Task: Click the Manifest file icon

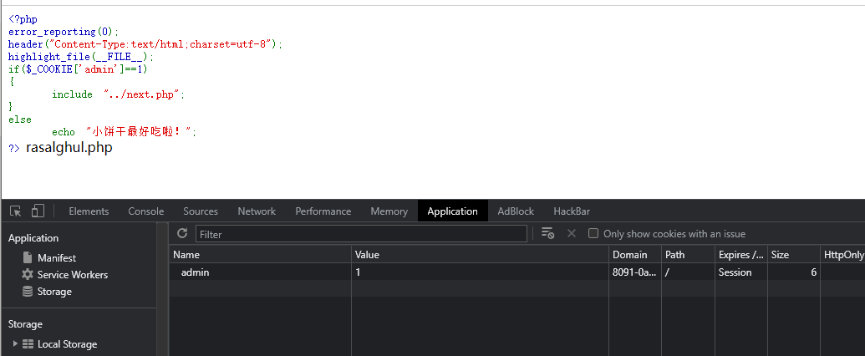Action: pyautogui.click(x=27, y=257)
